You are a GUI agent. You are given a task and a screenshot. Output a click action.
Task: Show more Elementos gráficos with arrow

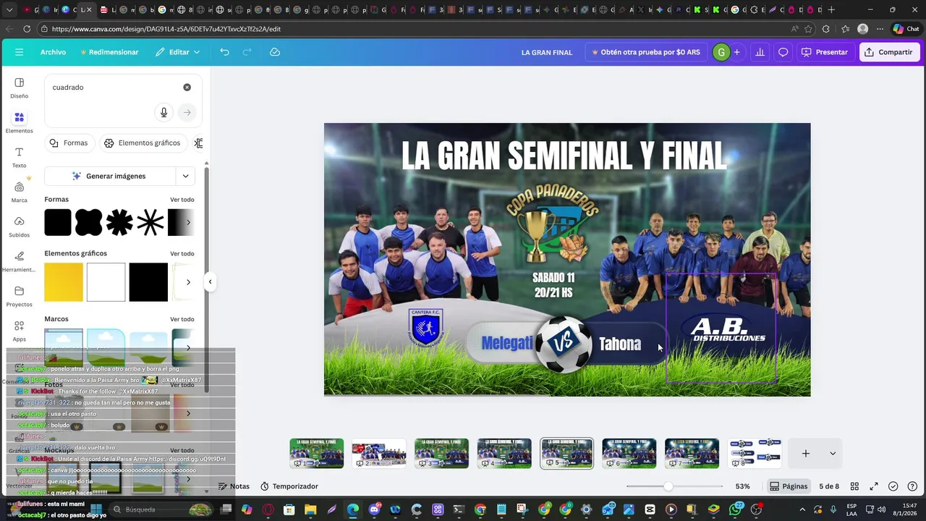(x=188, y=282)
